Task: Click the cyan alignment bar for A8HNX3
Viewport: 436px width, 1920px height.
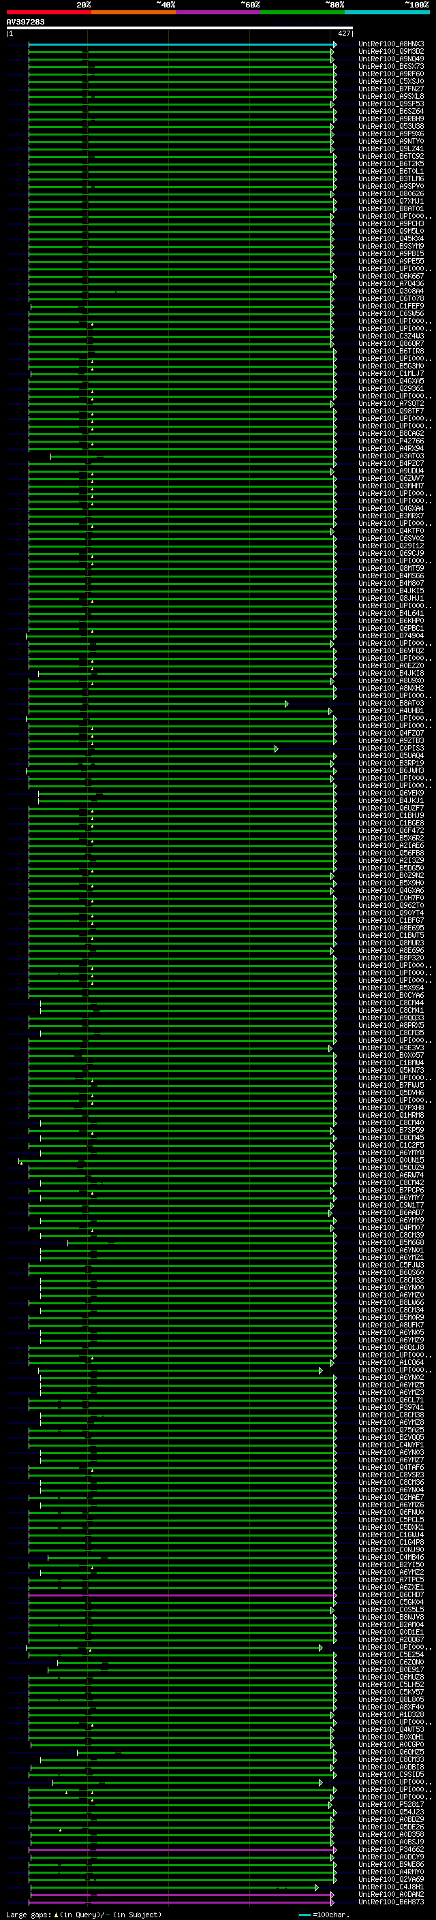Action: click(182, 45)
